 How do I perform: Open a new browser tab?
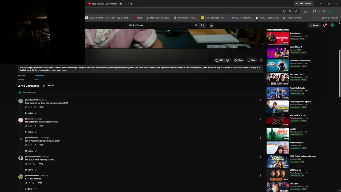click(131, 4)
